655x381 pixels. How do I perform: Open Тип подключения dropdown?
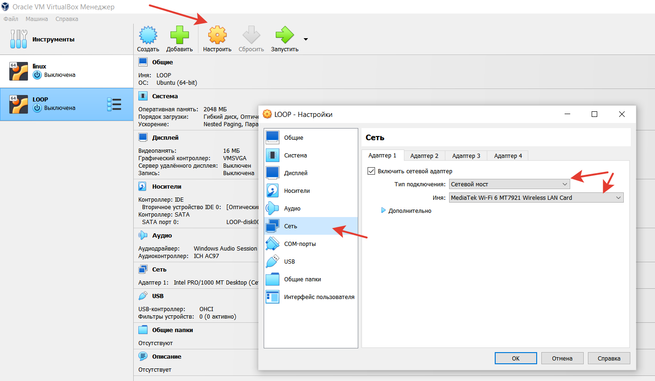[x=509, y=184]
